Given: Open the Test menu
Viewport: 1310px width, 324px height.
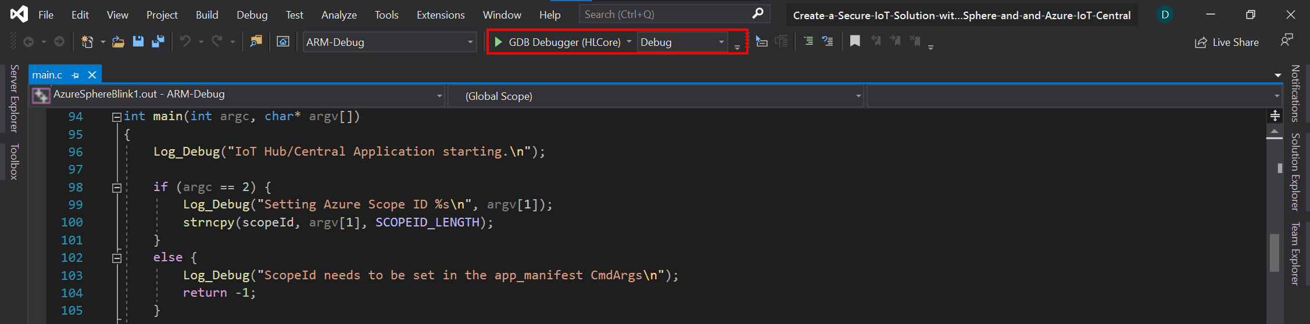Looking at the screenshot, I should pos(295,15).
